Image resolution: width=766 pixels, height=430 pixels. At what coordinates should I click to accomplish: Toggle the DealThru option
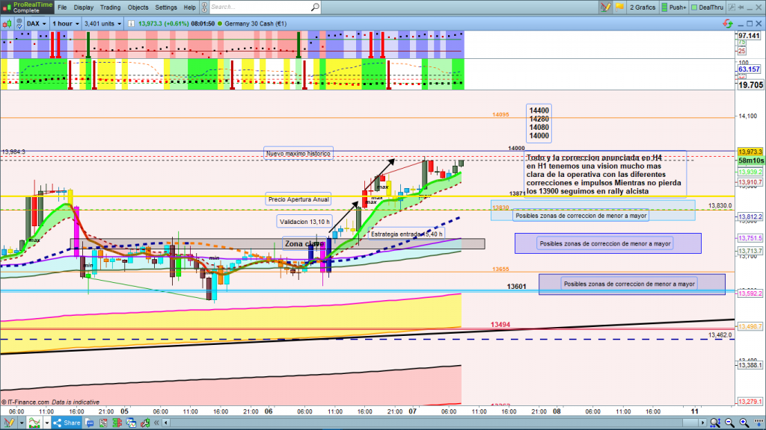click(x=711, y=7)
